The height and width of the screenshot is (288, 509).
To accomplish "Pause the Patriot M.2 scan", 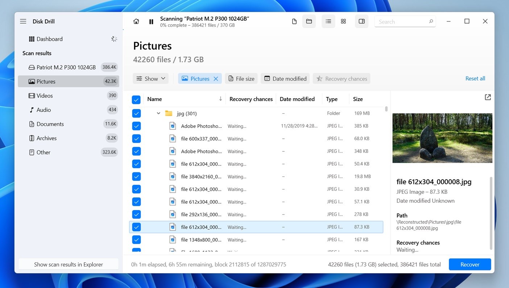I will [x=151, y=22].
